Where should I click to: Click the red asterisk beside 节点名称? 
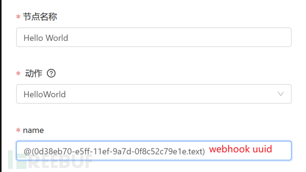(18, 17)
